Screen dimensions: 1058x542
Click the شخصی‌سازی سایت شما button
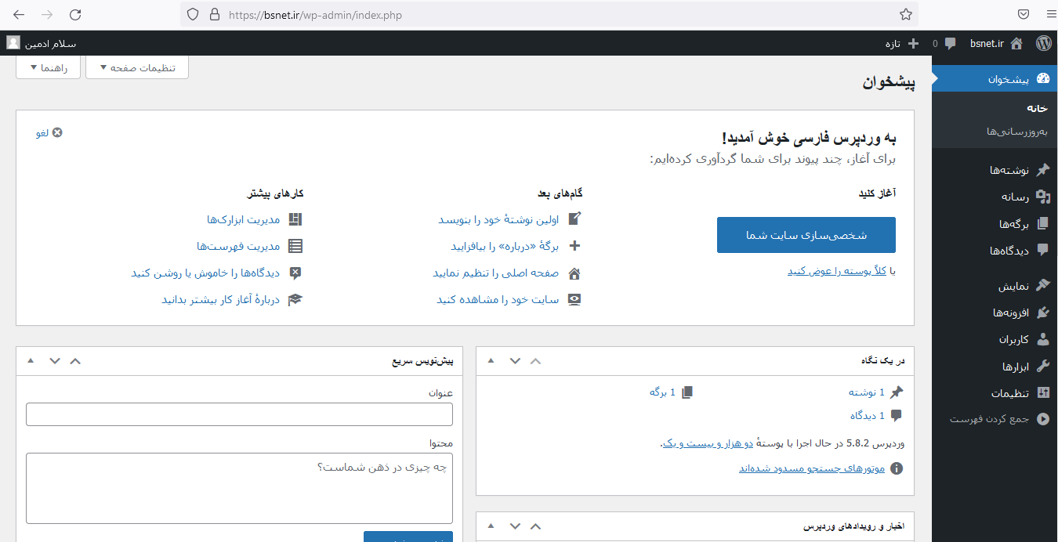pyautogui.click(x=806, y=235)
